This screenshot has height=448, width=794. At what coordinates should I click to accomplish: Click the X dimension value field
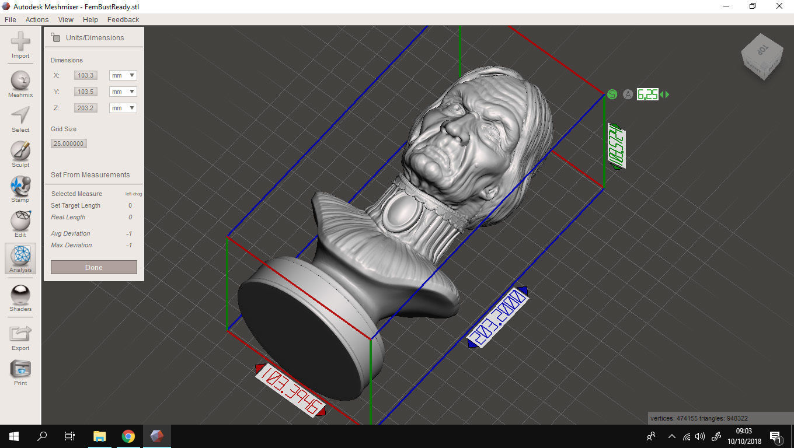(x=86, y=75)
